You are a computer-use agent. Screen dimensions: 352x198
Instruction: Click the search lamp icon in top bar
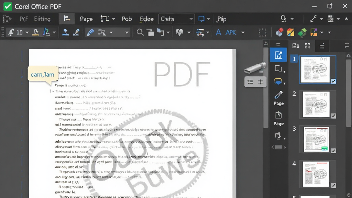284,19
